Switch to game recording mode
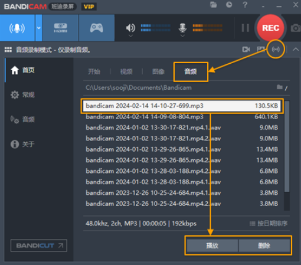 97,28
